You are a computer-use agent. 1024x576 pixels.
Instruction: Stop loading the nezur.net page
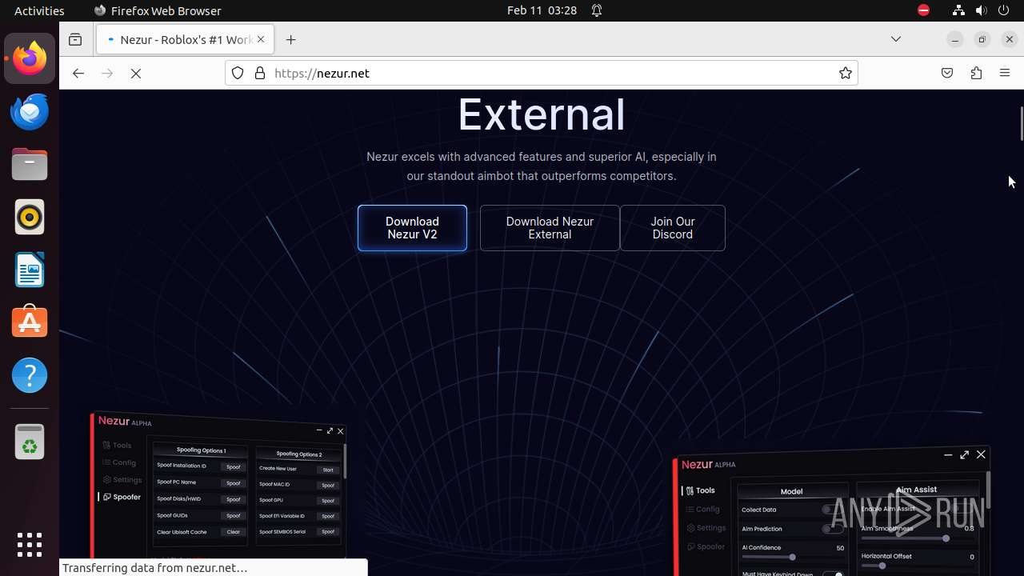[136, 73]
